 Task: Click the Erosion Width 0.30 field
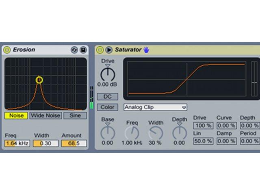(x=45, y=143)
